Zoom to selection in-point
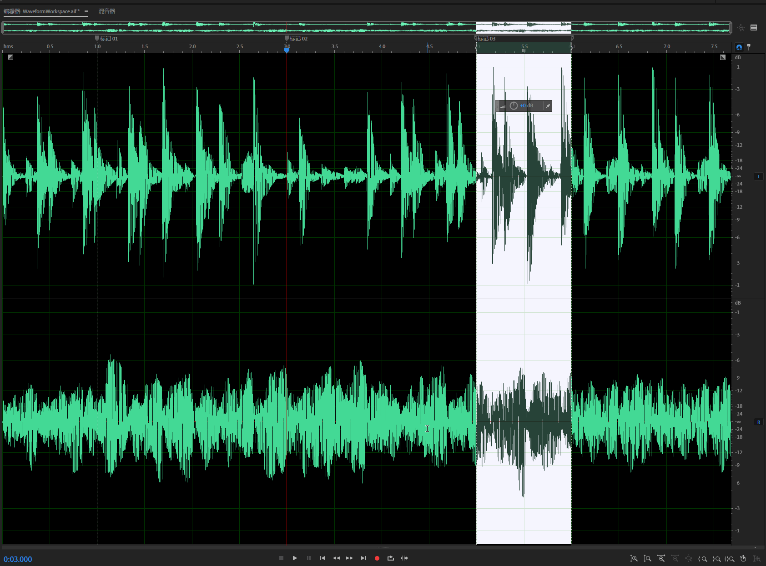 pos(703,559)
